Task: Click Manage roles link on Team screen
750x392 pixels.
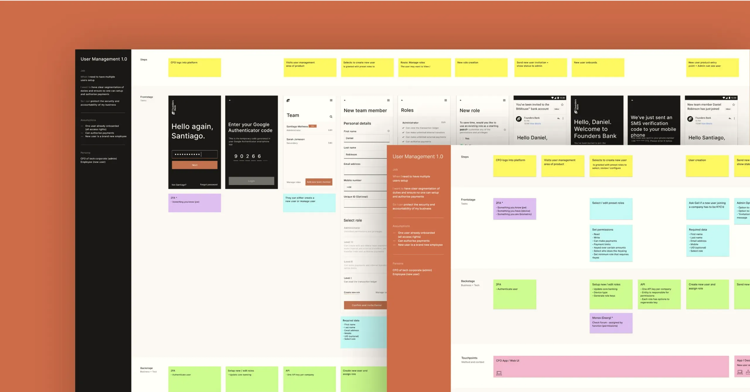Action: (293, 182)
